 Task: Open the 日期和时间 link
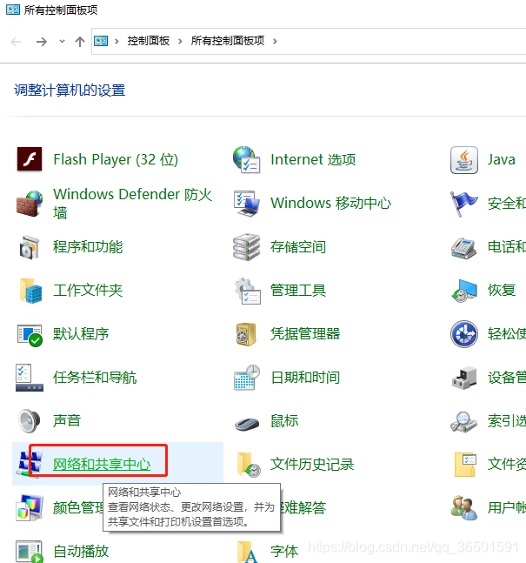305,378
